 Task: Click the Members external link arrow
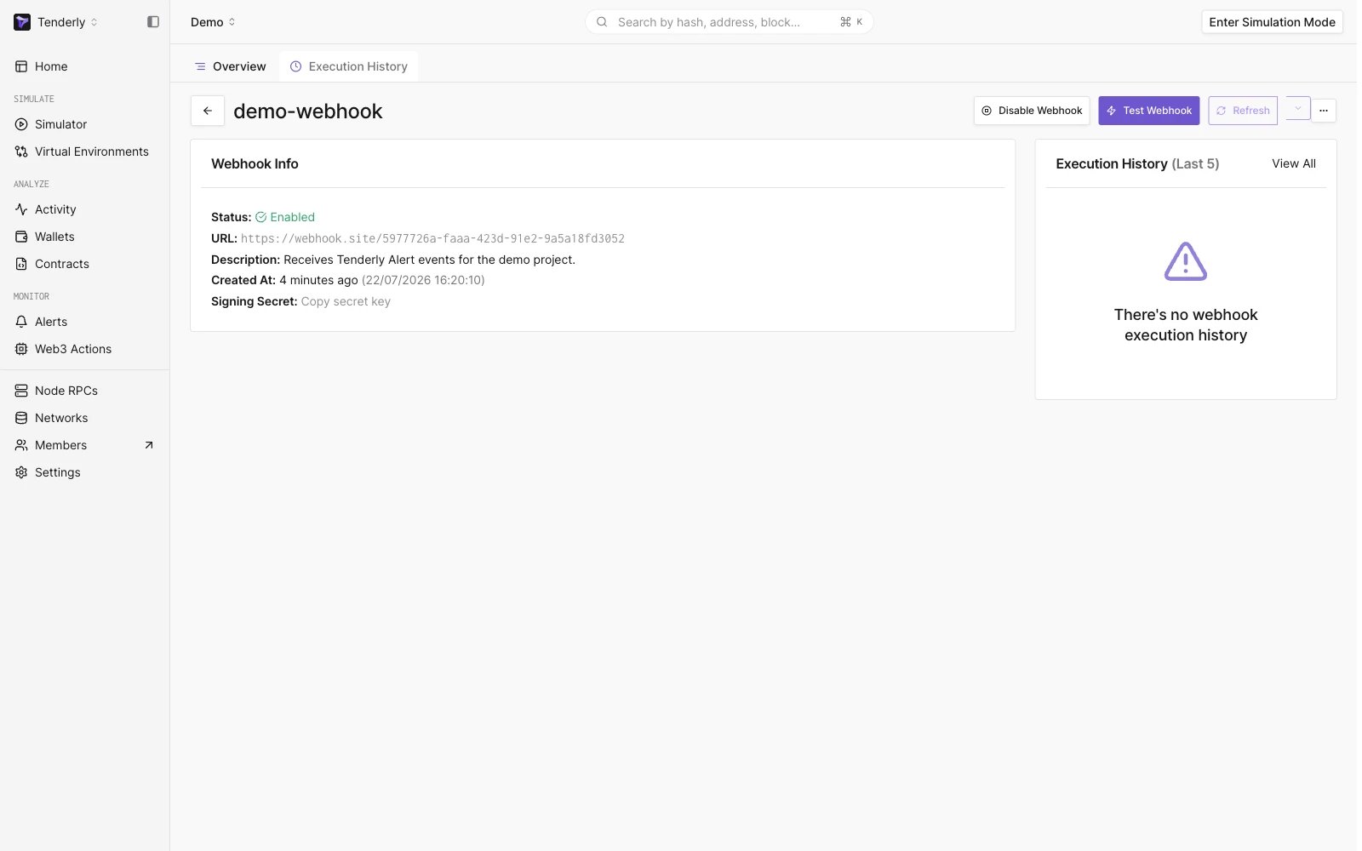pos(149,445)
